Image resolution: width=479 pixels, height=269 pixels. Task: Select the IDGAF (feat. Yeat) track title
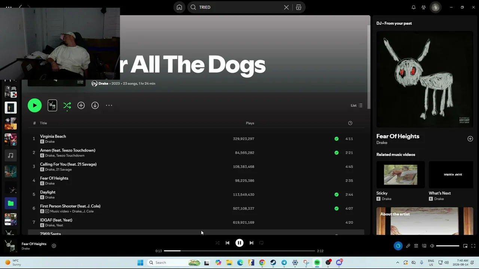coord(56,220)
